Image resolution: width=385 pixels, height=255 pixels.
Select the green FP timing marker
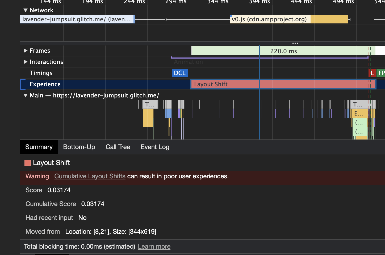tap(381, 73)
